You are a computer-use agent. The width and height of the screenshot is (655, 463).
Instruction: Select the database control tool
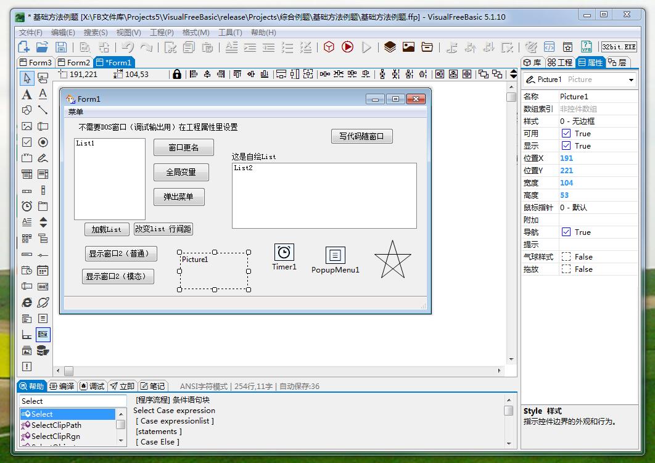[x=43, y=351]
